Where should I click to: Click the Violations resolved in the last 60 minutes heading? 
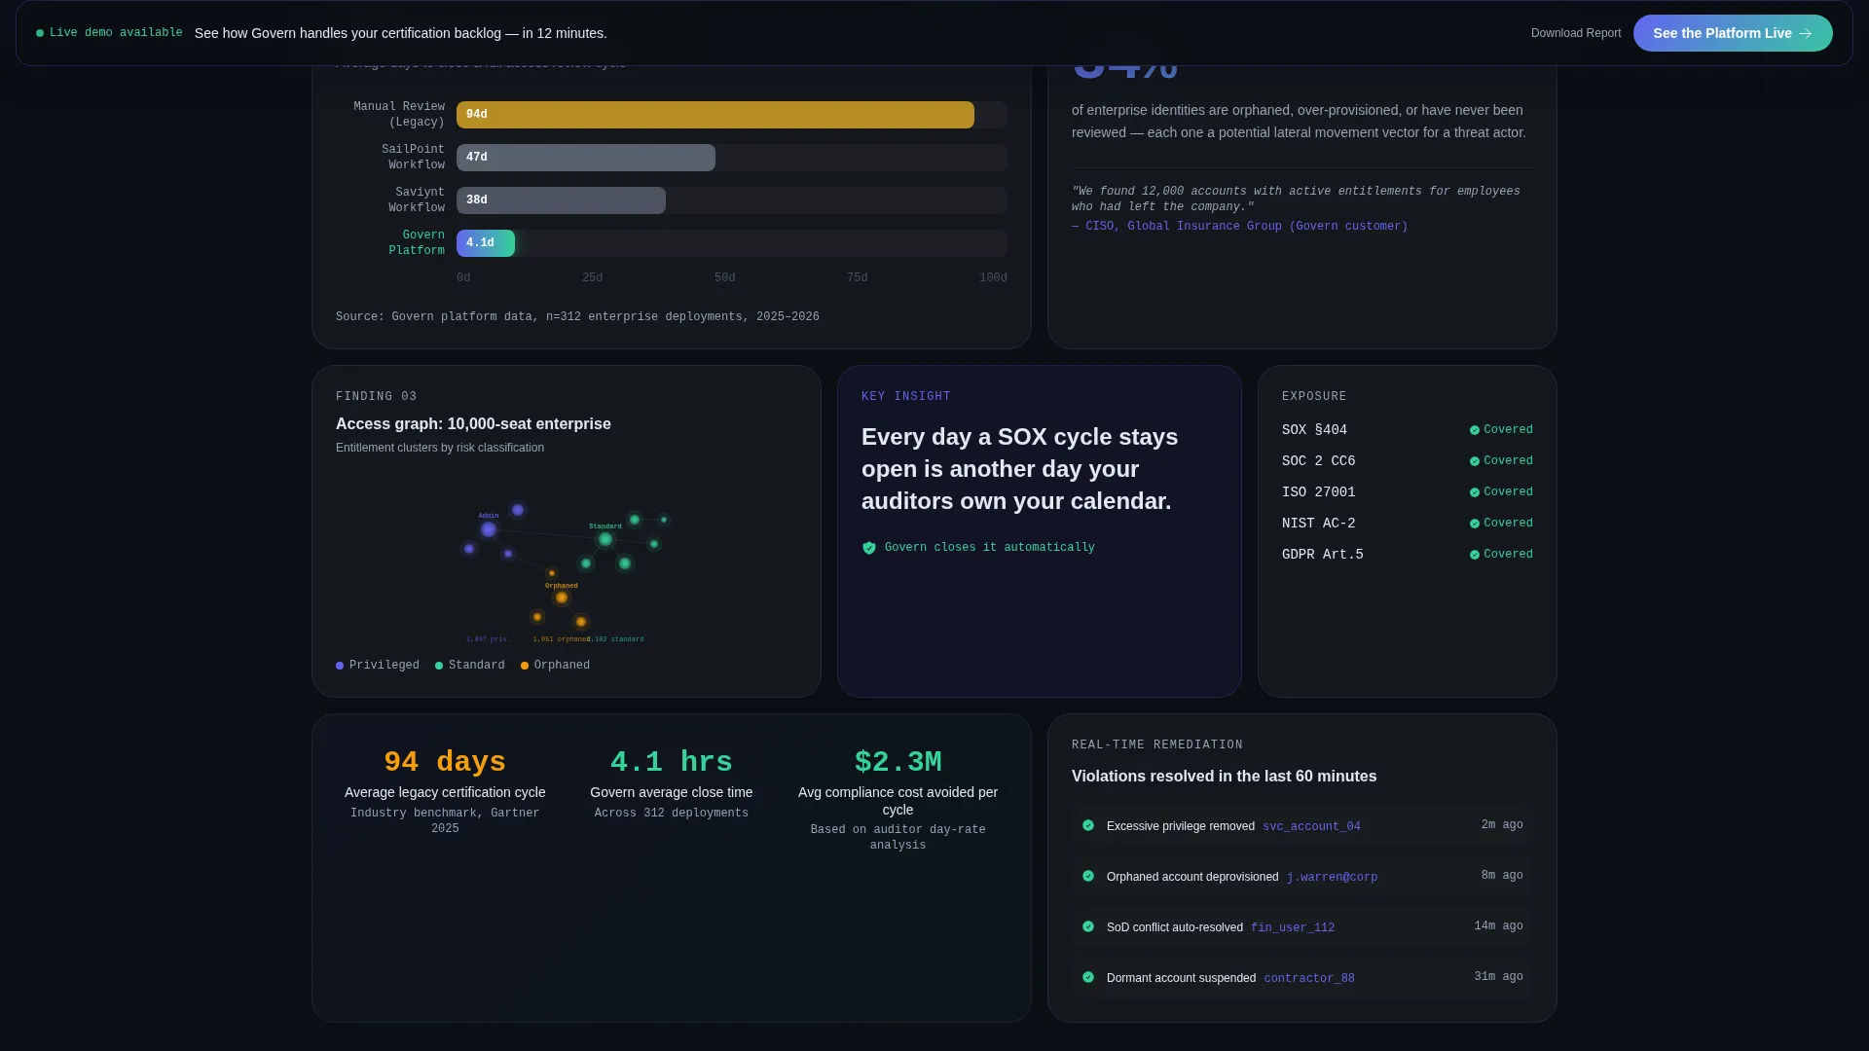coord(1224,777)
